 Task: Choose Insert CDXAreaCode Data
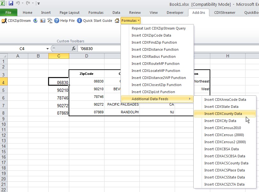pos(225,100)
